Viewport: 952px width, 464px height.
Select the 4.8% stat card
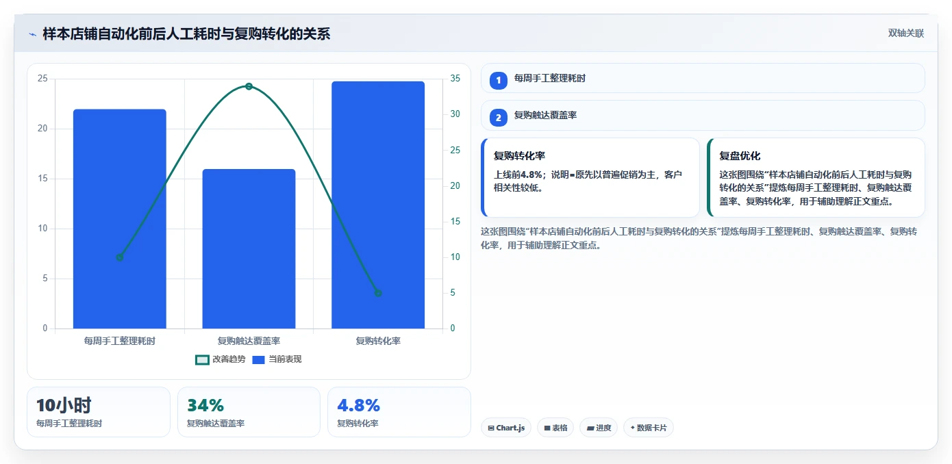pyautogui.click(x=399, y=412)
